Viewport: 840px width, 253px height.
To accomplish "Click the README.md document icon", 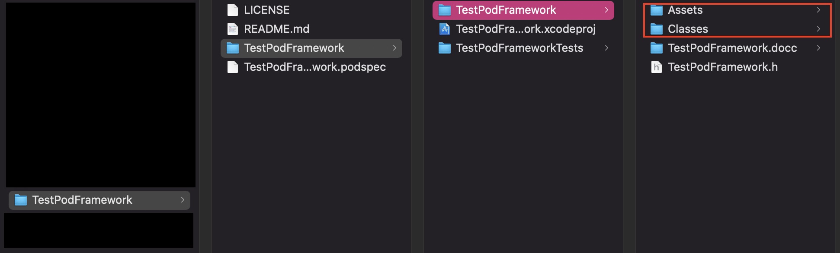I will pos(233,29).
